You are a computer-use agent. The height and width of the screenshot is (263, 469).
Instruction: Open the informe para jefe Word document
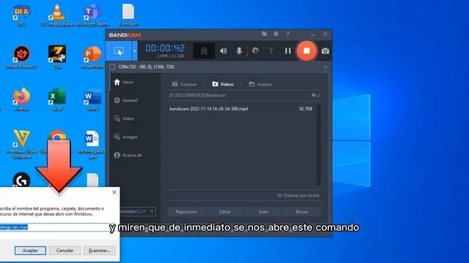coord(92,144)
